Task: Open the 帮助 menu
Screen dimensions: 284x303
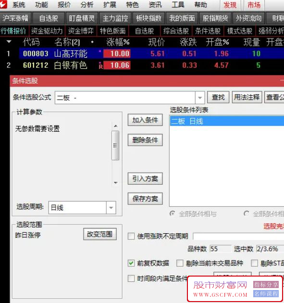Action: [201, 5]
